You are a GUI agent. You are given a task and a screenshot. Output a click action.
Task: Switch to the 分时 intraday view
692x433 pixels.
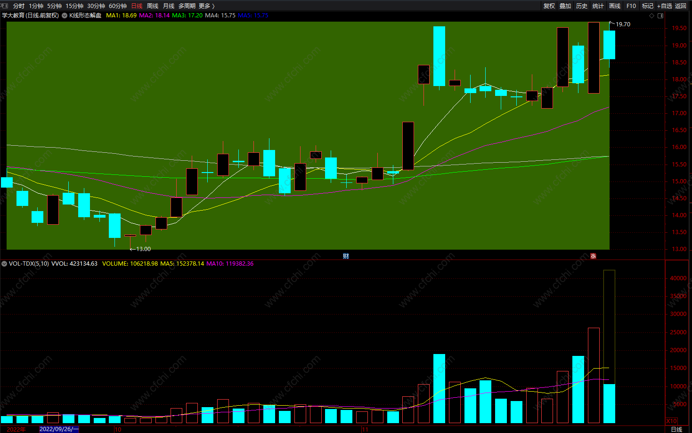(x=18, y=6)
